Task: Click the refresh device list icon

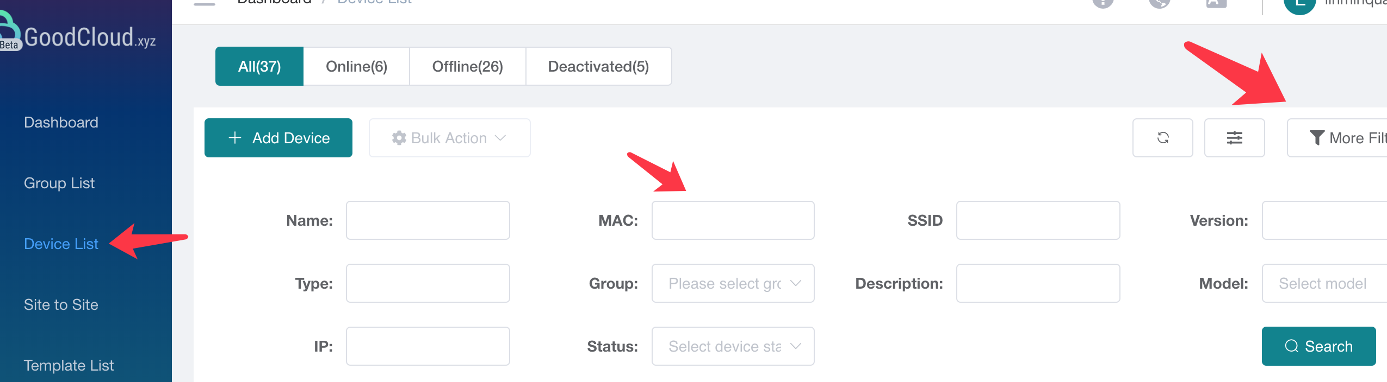Action: pos(1162,138)
